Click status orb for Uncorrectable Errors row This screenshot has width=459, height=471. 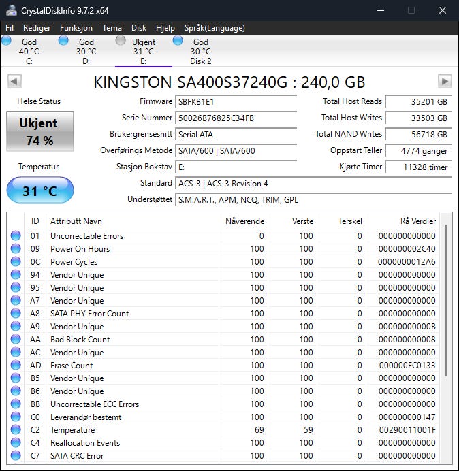[16, 236]
